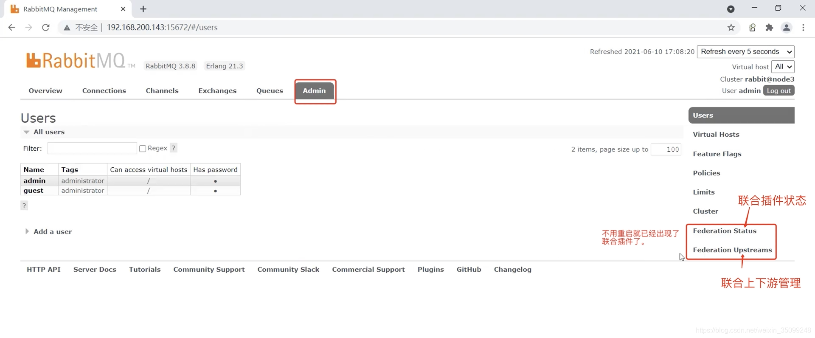Open Users in the admin sidebar
Viewport: 815px width, 338px height.
pos(741,115)
